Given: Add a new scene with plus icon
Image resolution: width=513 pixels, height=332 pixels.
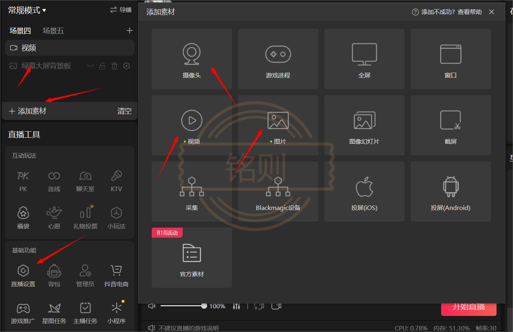Looking at the screenshot, I should click(129, 31).
